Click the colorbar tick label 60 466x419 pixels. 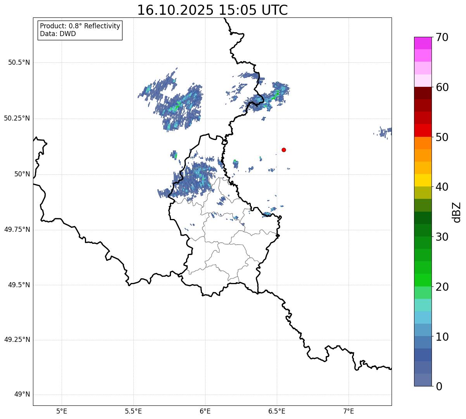[442, 87]
